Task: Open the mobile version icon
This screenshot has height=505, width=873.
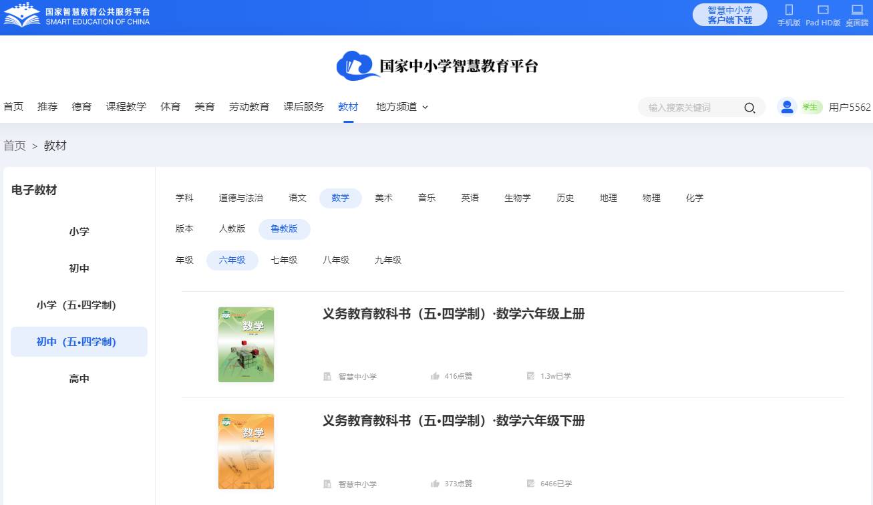Action: click(789, 10)
